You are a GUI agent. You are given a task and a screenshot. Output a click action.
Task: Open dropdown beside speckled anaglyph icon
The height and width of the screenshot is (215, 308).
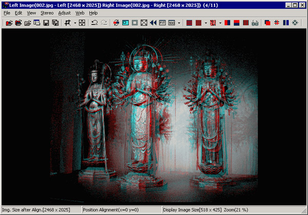220,23
